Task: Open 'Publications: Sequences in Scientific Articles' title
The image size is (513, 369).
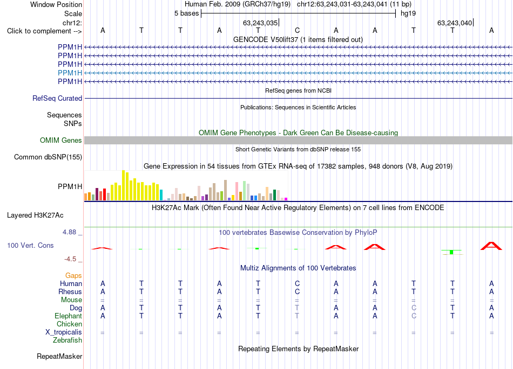Action: click(x=298, y=107)
